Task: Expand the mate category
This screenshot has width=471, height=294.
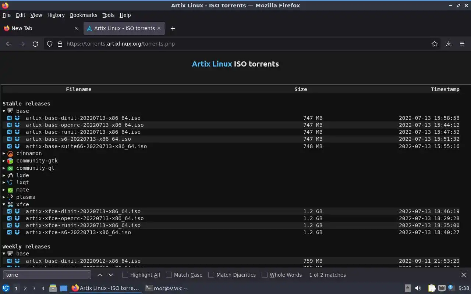Action: [4, 190]
